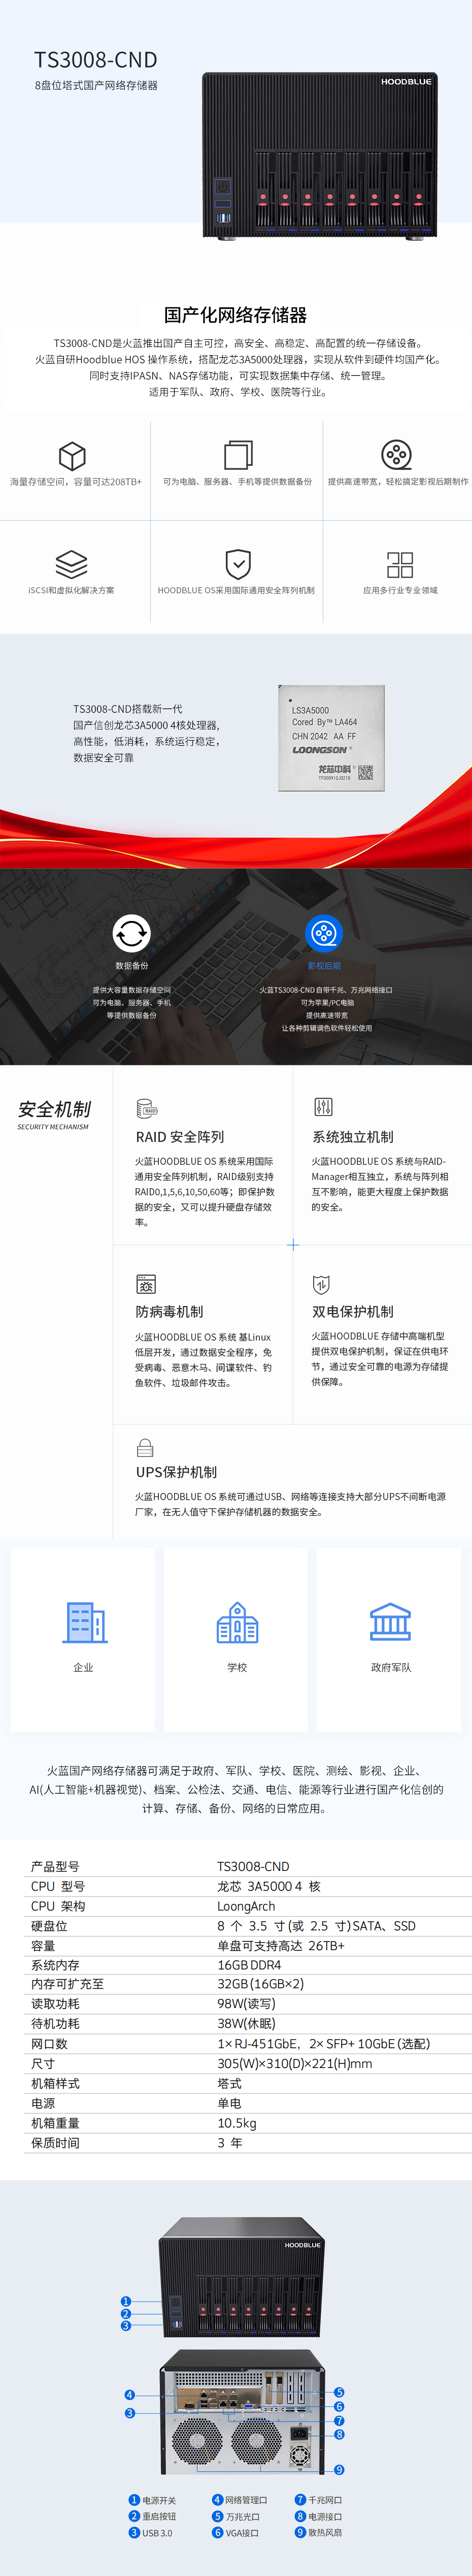The height and width of the screenshot is (2576, 472).
Task: Click the top product photo of the black NAS
Action: (x=320, y=156)
